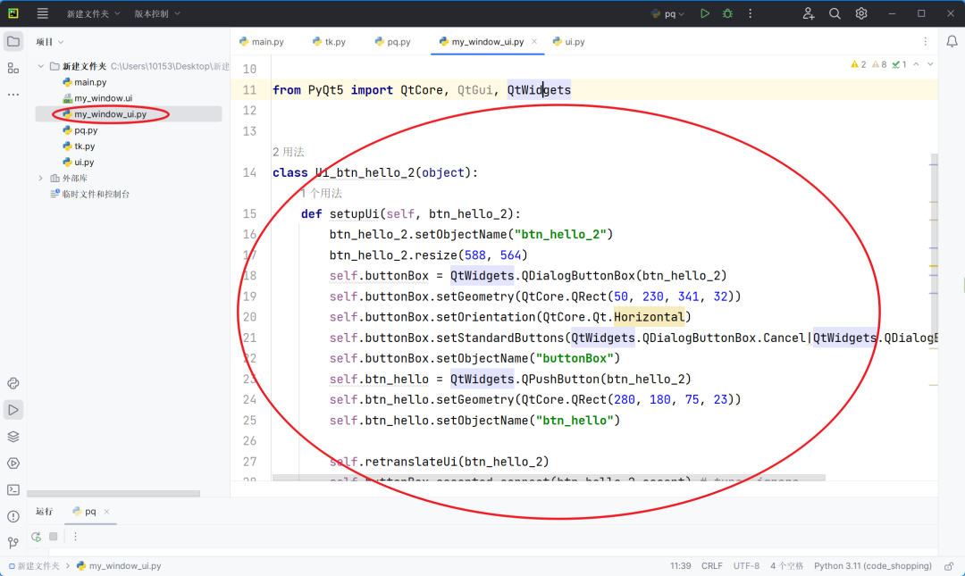Open Services tool window icon
Image resolution: width=965 pixels, height=576 pixels.
(13, 463)
